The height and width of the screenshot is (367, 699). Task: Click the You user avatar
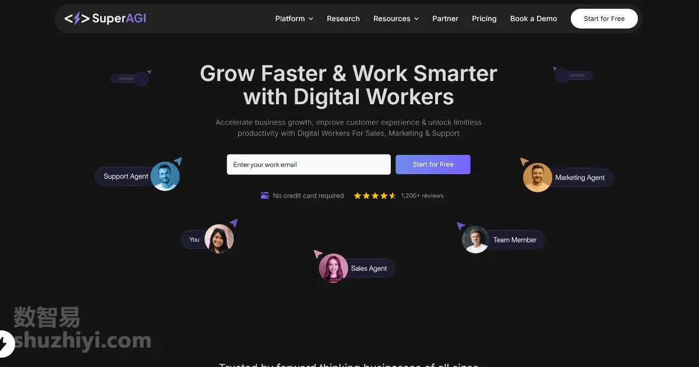pos(219,239)
